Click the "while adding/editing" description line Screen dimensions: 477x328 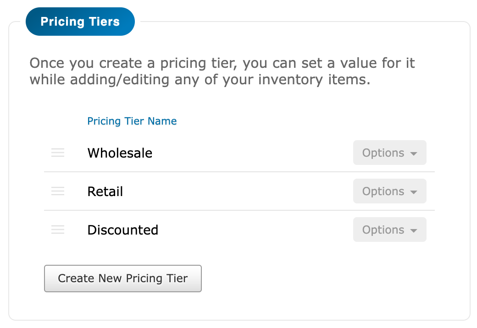200,80
